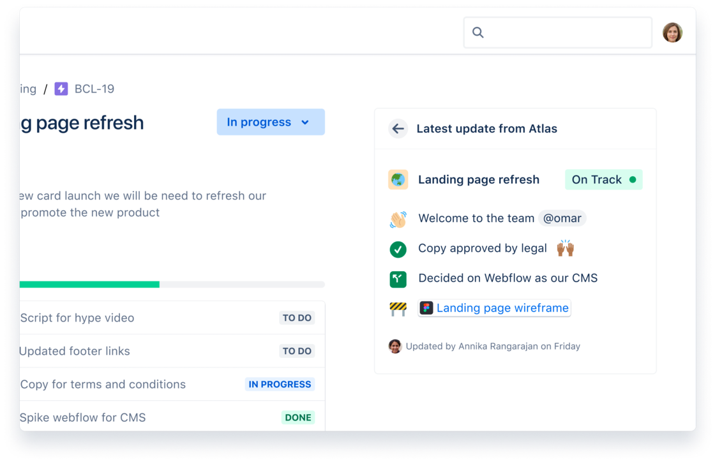Select the globe emoji beside Landing page refresh

(x=398, y=179)
